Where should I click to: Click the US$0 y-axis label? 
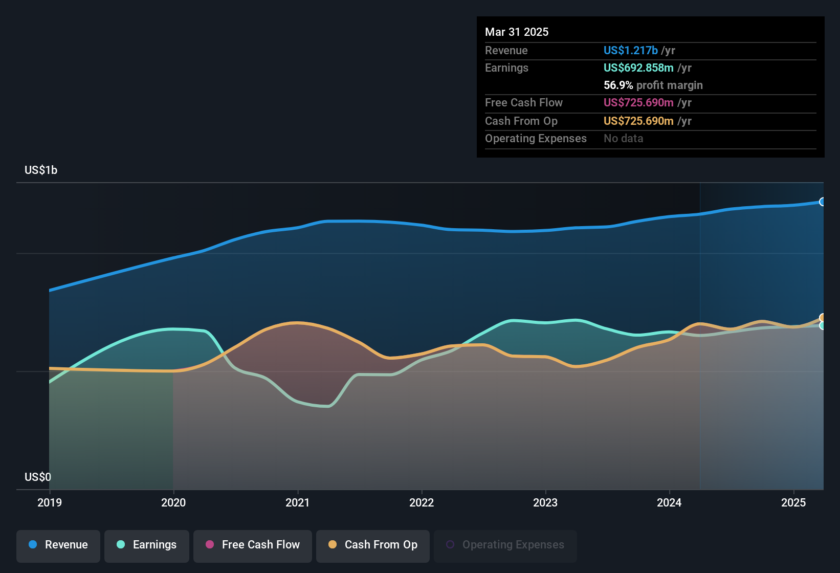click(x=38, y=477)
